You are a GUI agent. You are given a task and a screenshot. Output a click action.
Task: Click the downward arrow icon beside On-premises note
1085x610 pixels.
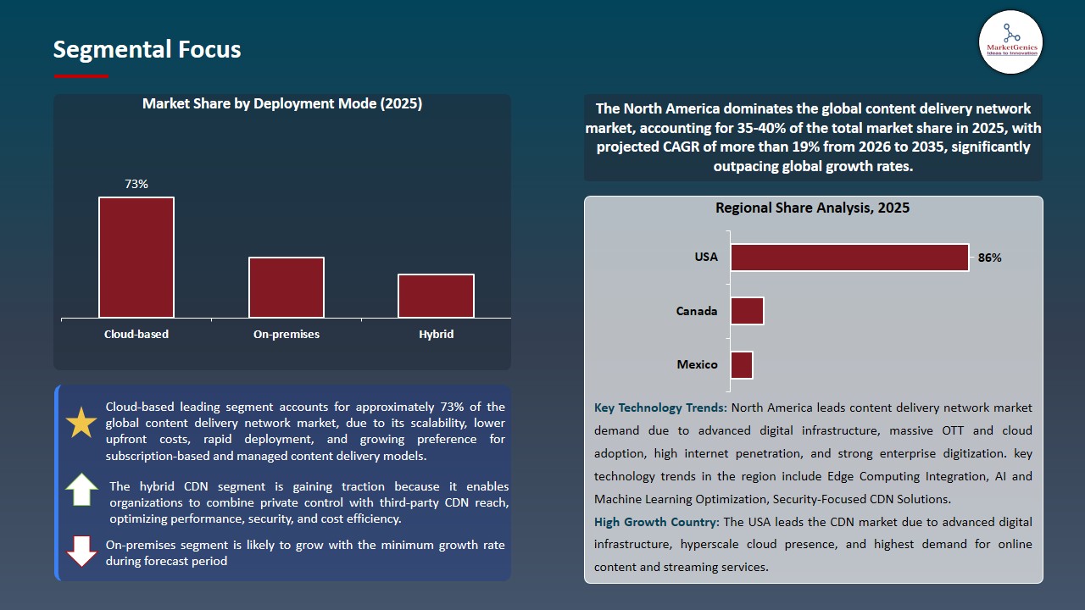pos(81,551)
